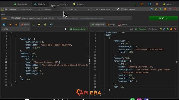
Task: Click the yellow cube icon in API Testing bar
Action: coord(156,9)
